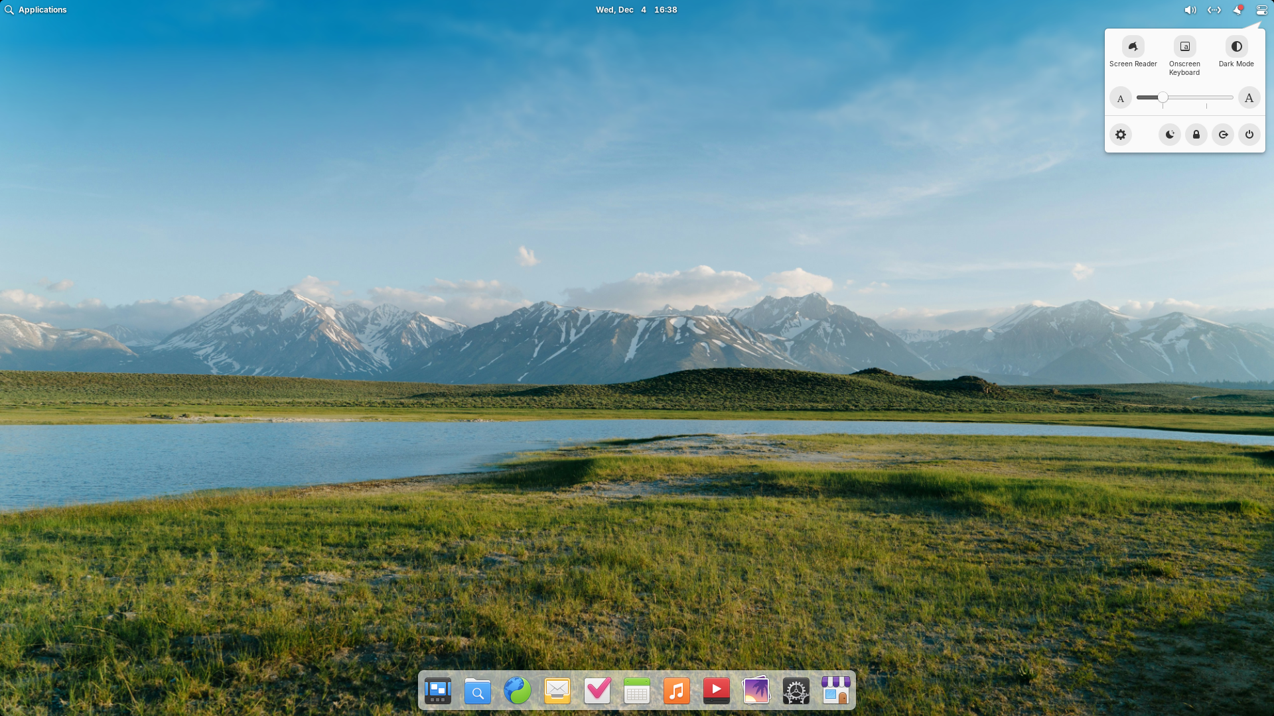Open the sound volume indicator

(1190, 10)
